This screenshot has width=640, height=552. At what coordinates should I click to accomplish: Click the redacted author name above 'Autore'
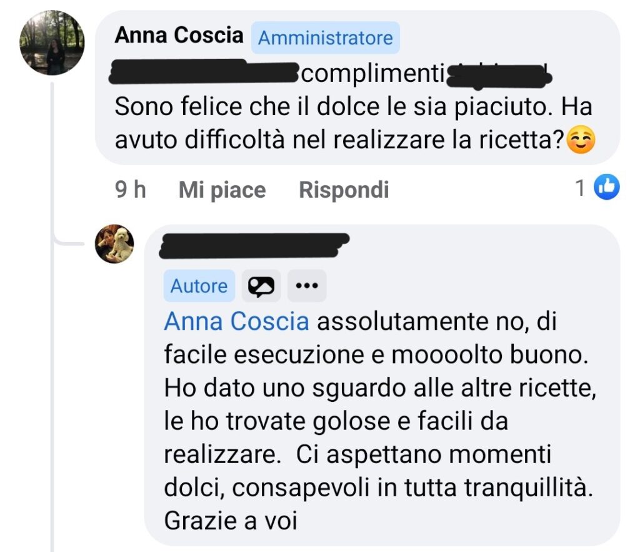(253, 245)
